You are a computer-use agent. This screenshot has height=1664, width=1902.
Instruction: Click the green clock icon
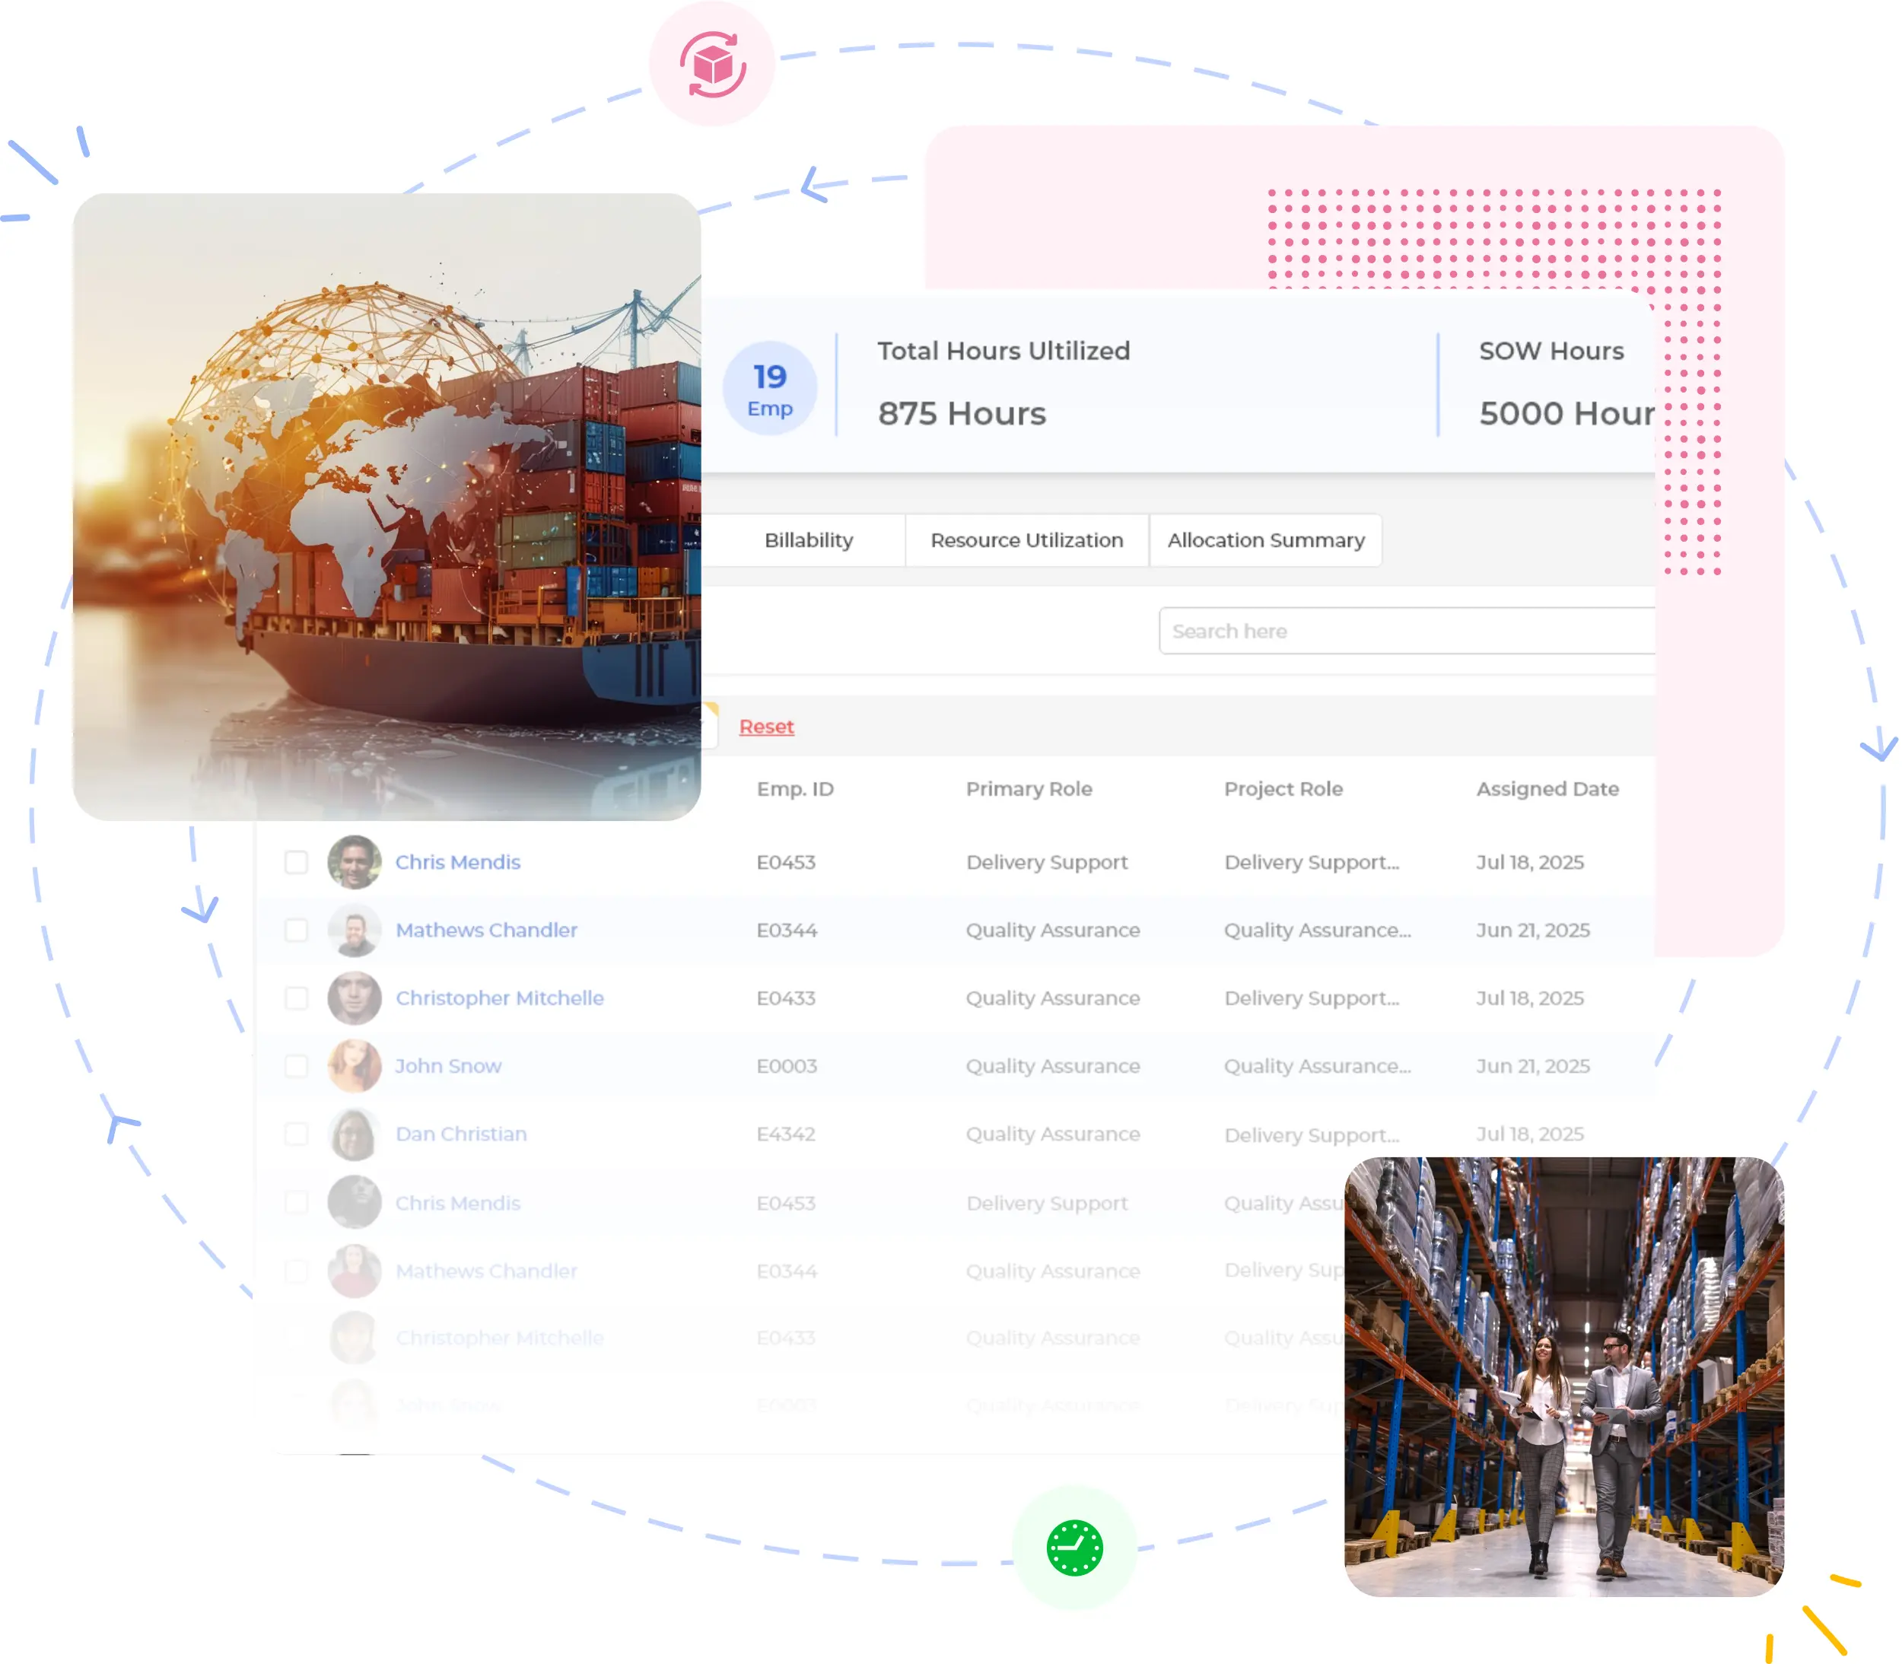pos(1074,1547)
